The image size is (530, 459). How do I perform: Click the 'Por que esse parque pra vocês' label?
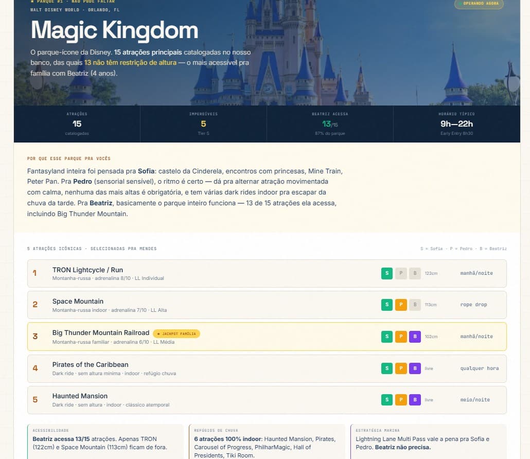click(x=68, y=158)
